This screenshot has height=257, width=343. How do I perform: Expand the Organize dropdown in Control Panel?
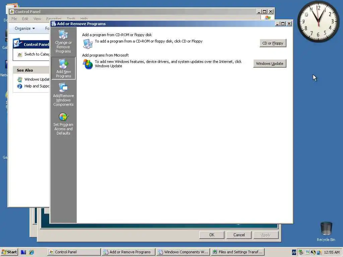25,28
